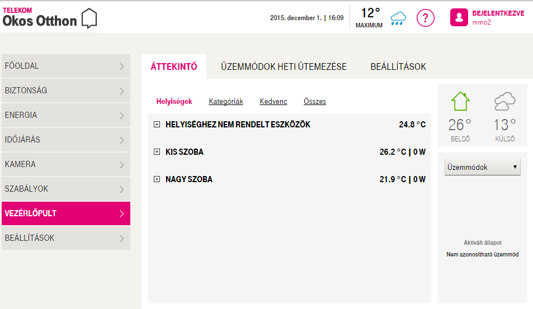The image size is (533, 309).
Task: Expand the Nagy szoba room
Action: pyautogui.click(x=157, y=179)
